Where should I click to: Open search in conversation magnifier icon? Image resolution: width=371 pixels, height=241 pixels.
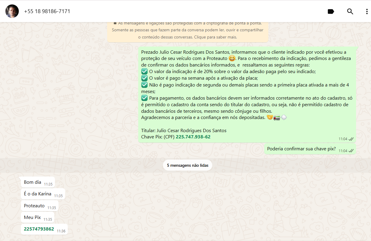pyautogui.click(x=350, y=12)
